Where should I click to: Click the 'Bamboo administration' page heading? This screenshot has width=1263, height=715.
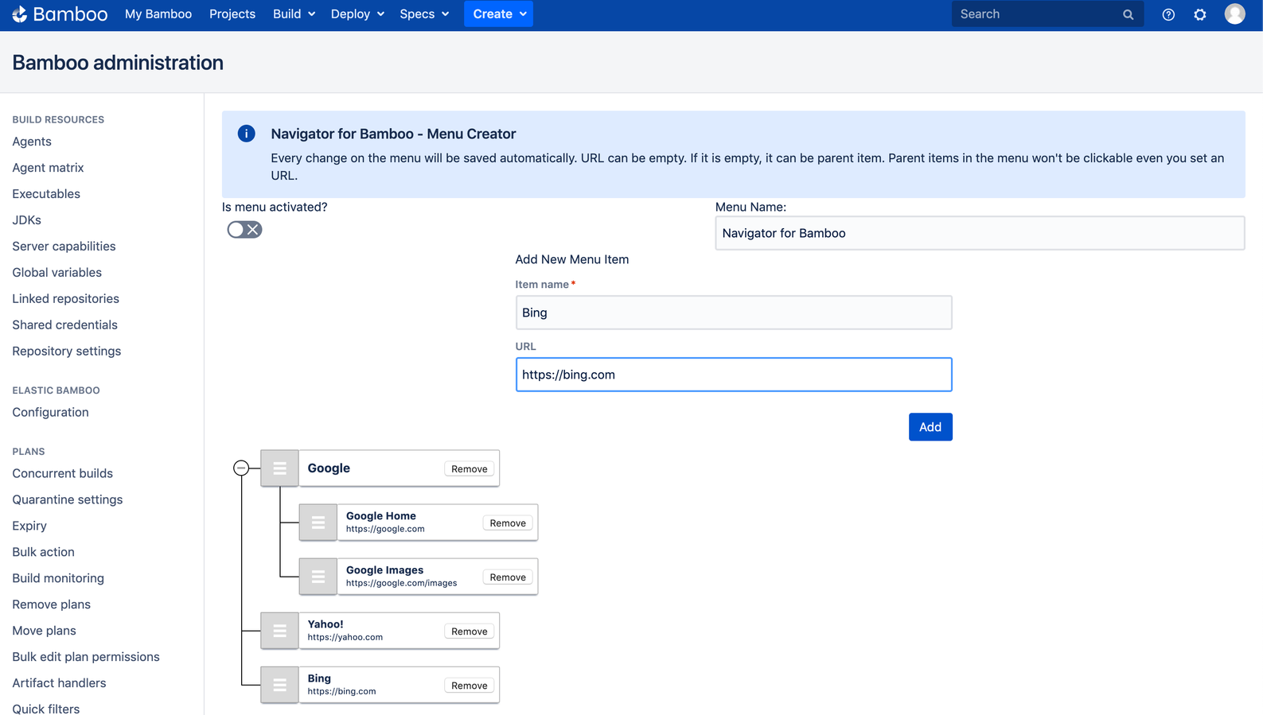tap(118, 63)
